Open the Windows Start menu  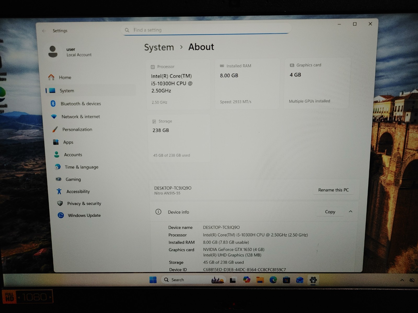pyautogui.click(x=153, y=280)
